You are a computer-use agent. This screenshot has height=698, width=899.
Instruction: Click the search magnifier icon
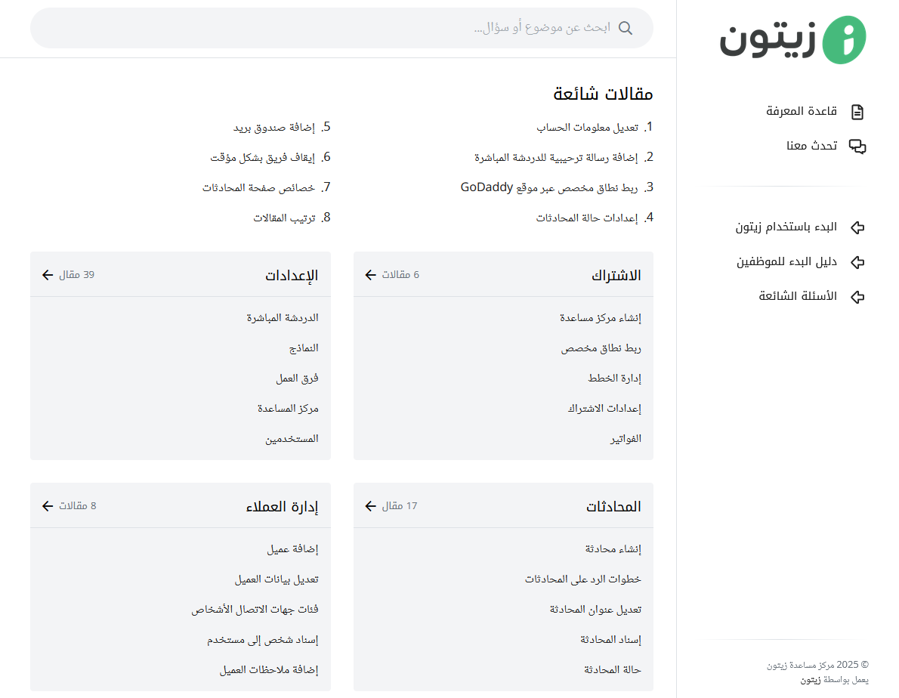click(x=626, y=28)
